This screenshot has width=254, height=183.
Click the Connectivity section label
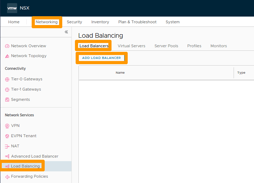tap(15, 68)
